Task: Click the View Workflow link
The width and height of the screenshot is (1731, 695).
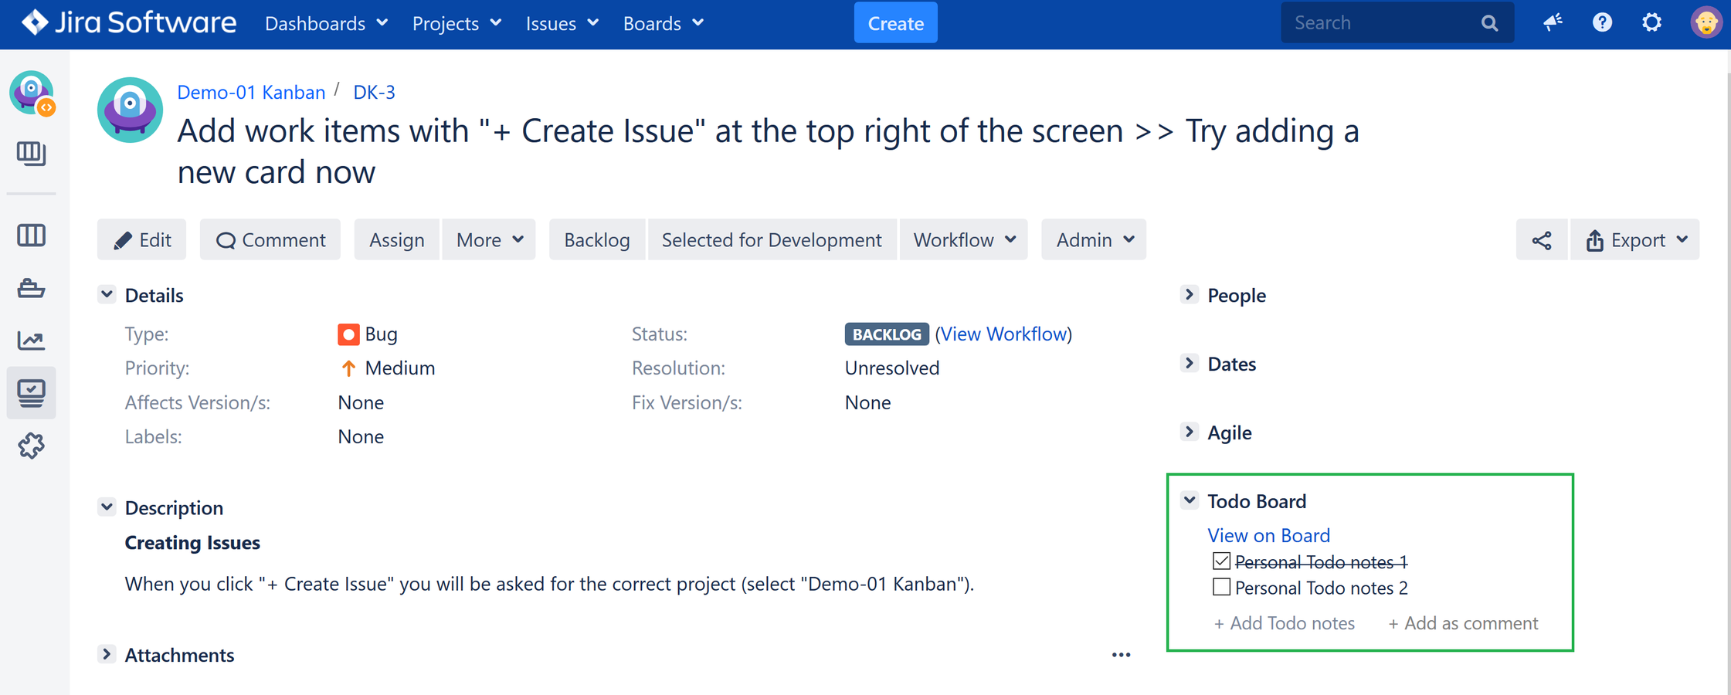Action: click(x=1004, y=334)
